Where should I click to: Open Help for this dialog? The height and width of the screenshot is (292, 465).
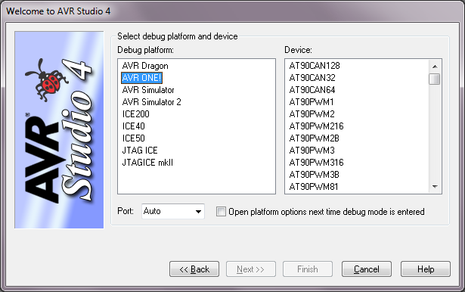tap(426, 269)
